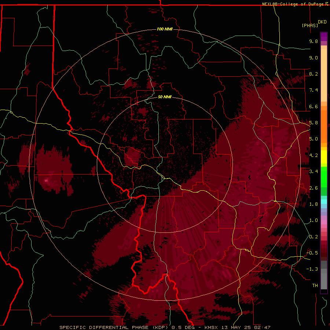The image size is (330, 330).
Task: Click the -1.3 scale value
Action: pos(312,269)
